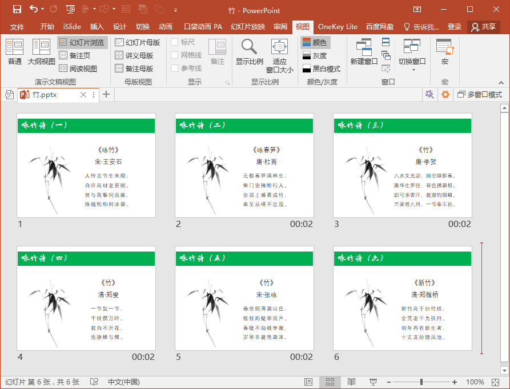
Task: Open the Show group dialog launcher
Action: pyautogui.click(x=227, y=83)
